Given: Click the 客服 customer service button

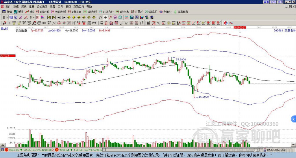Looking at the screenshot, I should (x=266, y=2).
